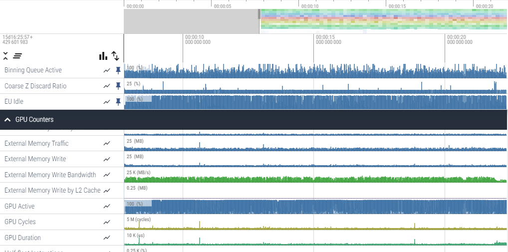Open the track sorting lines icon
The height and width of the screenshot is (252, 508).
coord(17,56)
